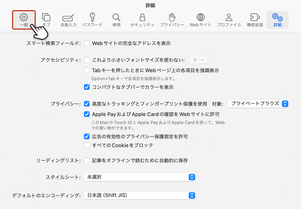Viewport: 301px width, 209px height.
Task: Uncheck 広告の有効性のプライバシー保護測定を許可
Action: pyautogui.click(x=87, y=137)
